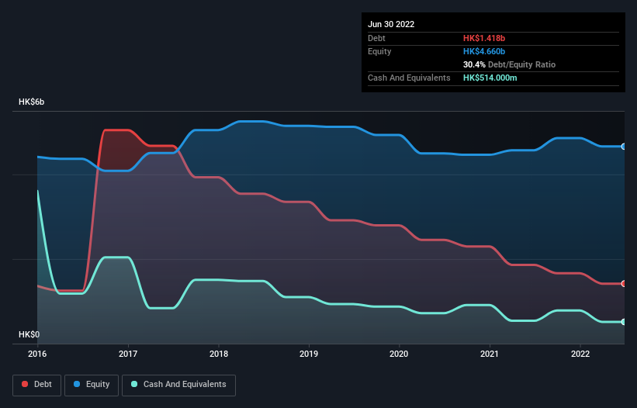Click the 2021 x-axis label
Screen dimensions: 637x408
[x=490, y=354]
